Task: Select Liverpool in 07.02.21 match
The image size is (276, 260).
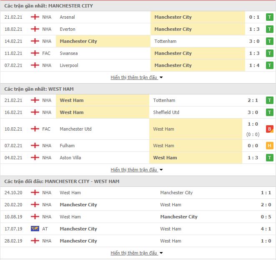Action: point(69,65)
